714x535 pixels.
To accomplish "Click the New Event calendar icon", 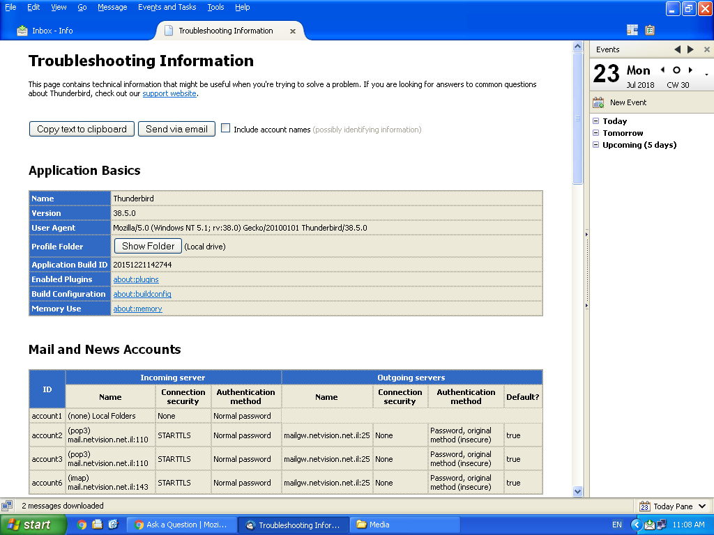I will click(598, 102).
